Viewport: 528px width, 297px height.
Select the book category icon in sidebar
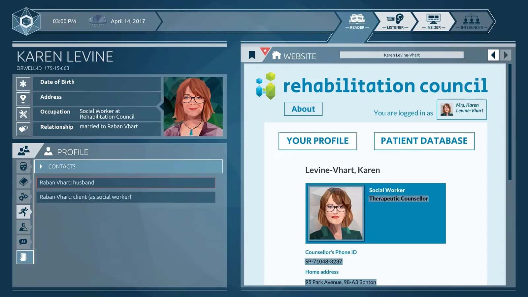[23, 181]
